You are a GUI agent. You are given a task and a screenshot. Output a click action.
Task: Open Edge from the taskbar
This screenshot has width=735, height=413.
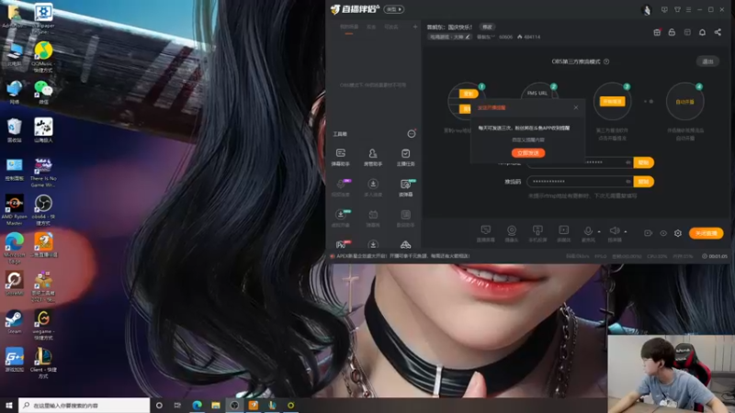(197, 405)
